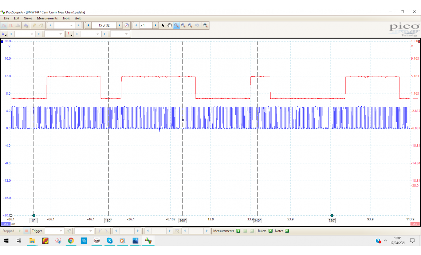Click the zoom to full view icon
421x255 pixels.
(205, 25)
